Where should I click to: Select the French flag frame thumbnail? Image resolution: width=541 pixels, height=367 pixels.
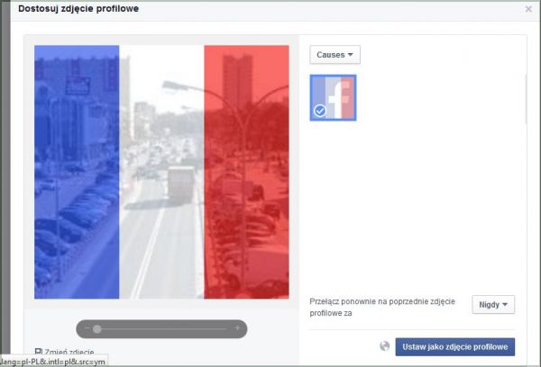(x=333, y=97)
